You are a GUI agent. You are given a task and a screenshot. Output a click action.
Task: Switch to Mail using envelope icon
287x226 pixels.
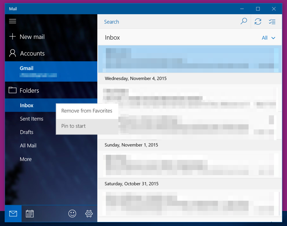tap(13, 214)
